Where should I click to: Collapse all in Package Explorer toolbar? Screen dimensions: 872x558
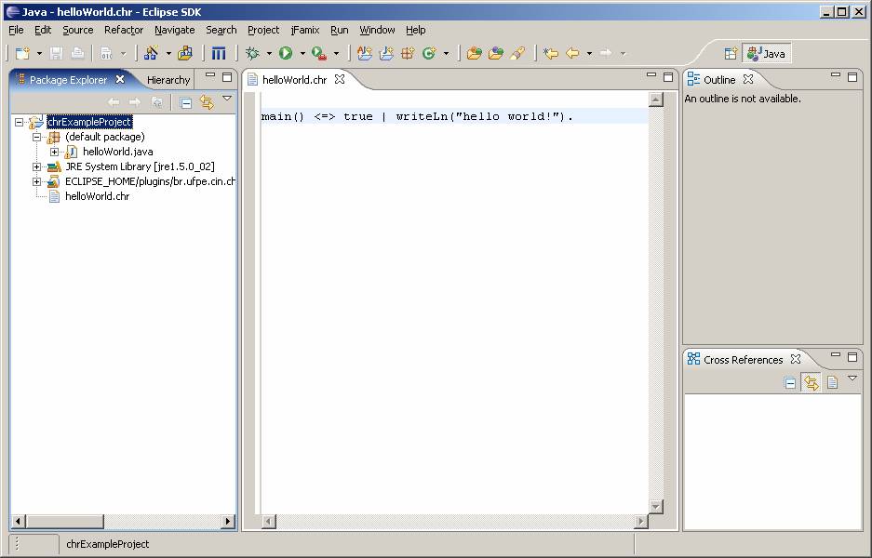(186, 102)
